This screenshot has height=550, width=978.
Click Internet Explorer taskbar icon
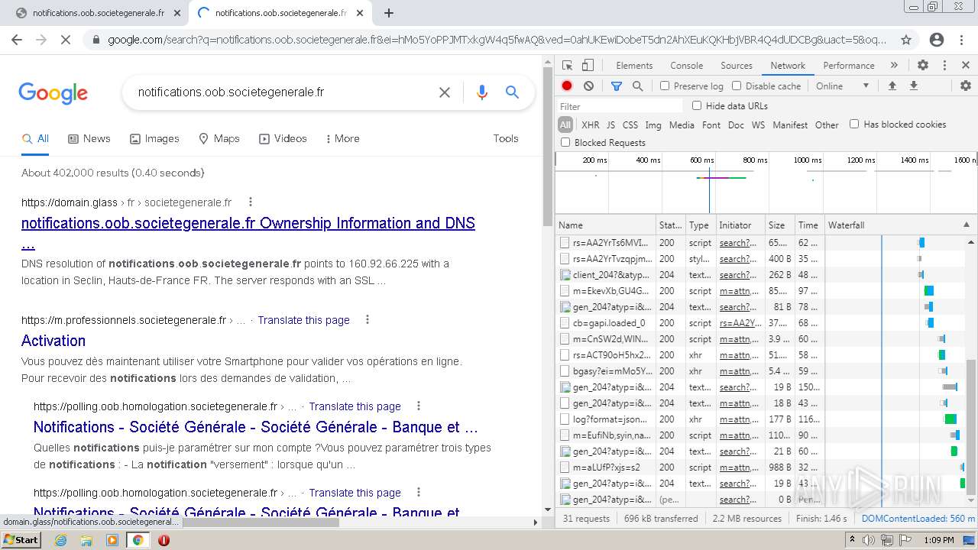pos(60,540)
